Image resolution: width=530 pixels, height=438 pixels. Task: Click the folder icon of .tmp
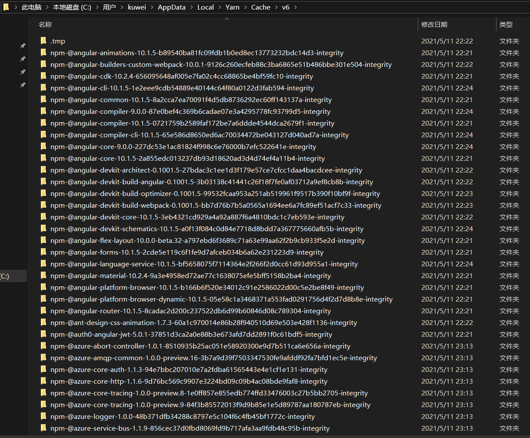pos(43,41)
